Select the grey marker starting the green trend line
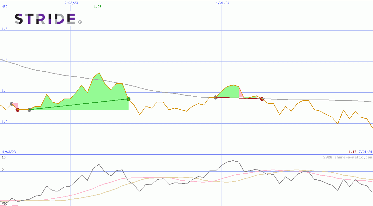Viewport: 373px width, 206px height. [30, 110]
